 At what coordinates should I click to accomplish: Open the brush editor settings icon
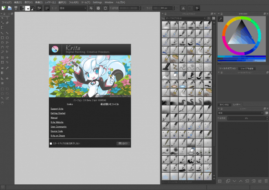40,8
